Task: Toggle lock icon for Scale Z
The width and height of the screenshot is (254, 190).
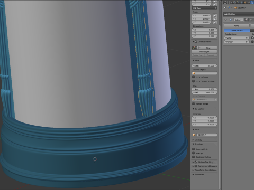Action: click(x=215, y=22)
